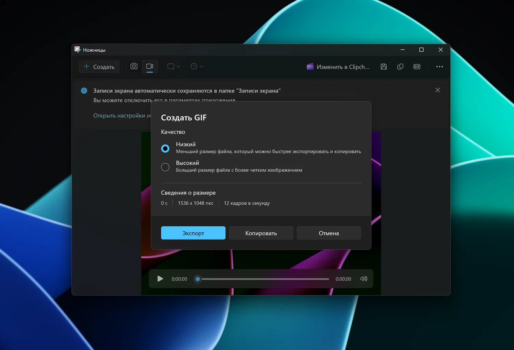Click the 0 с duration text
Viewport: 514px width, 350px height.
point(164,203)
